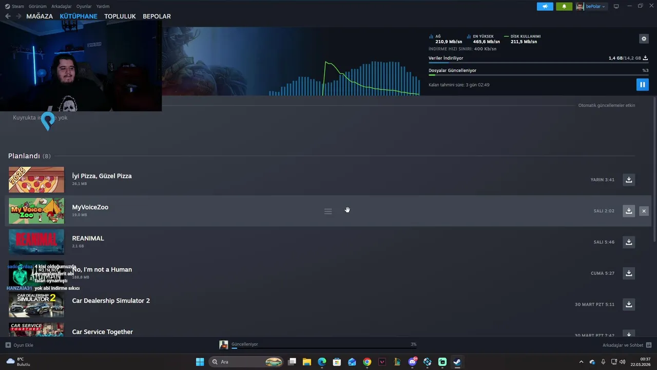Click the forward navigation arrow
This screenshot has width=657, height=370.
[18, 16]
